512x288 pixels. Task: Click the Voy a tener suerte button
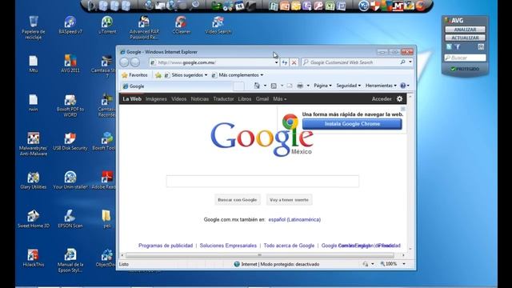point(289,199)
